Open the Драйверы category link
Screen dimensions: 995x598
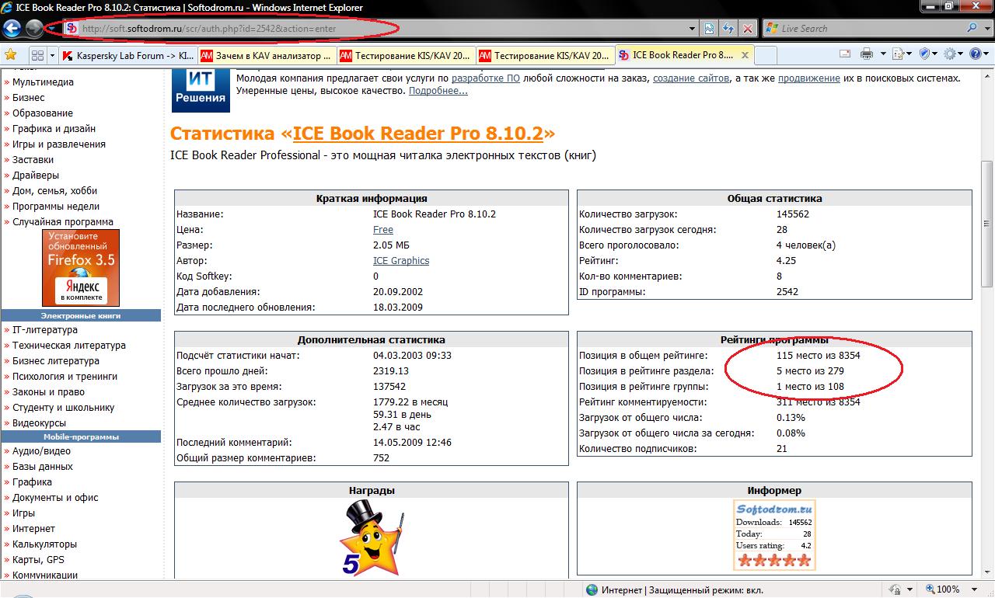pyautogui.click(x=35, y=176)
